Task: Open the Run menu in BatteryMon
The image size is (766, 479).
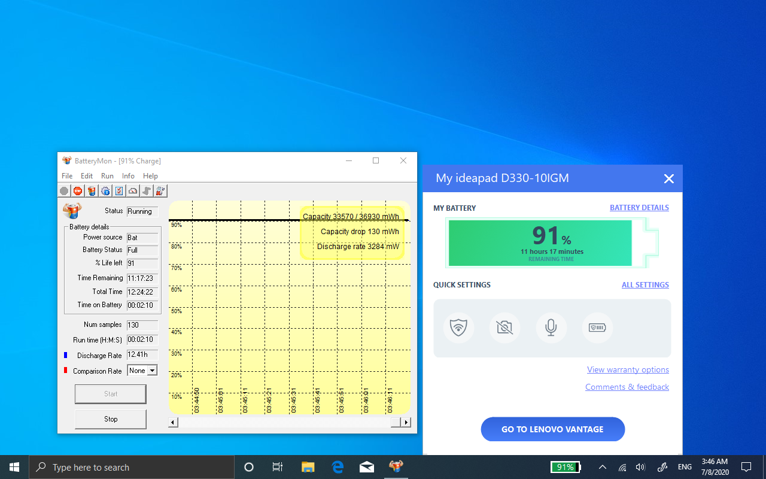Action: coord(107,176)
